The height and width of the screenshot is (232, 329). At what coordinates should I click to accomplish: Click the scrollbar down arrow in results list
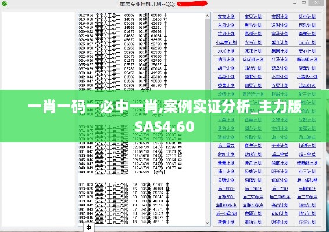207,223
